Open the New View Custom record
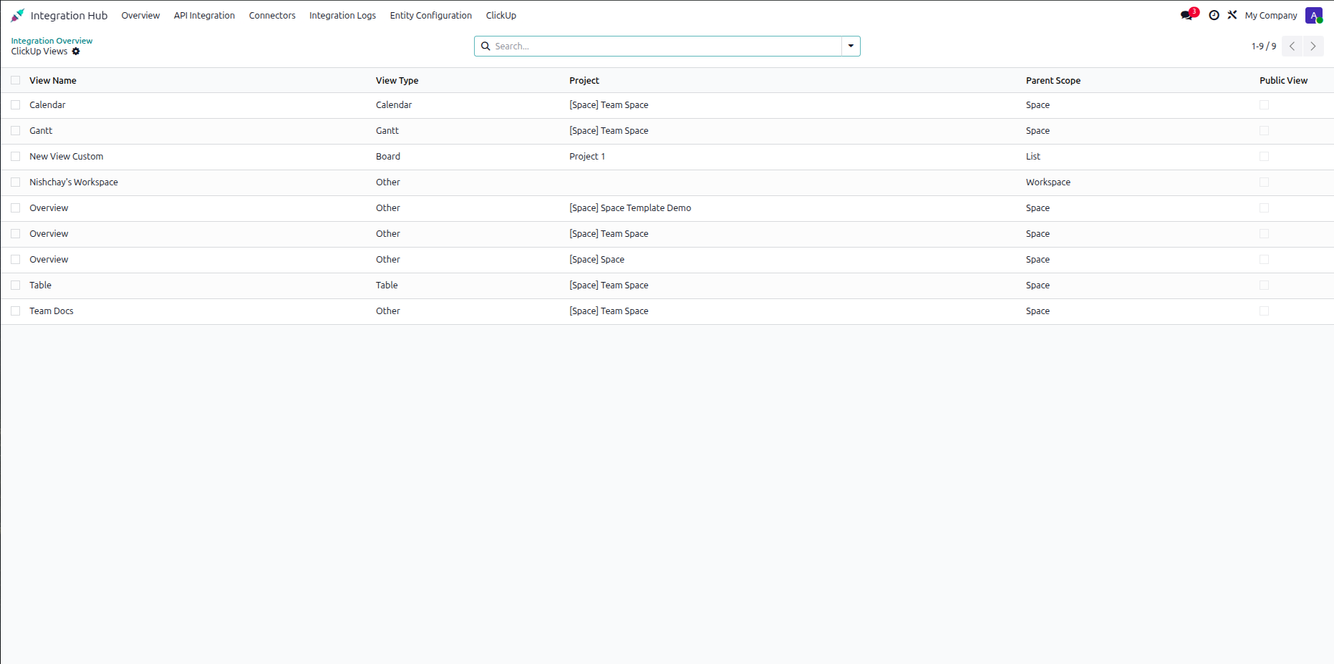 pyautogui.click(x=67, y=157)
